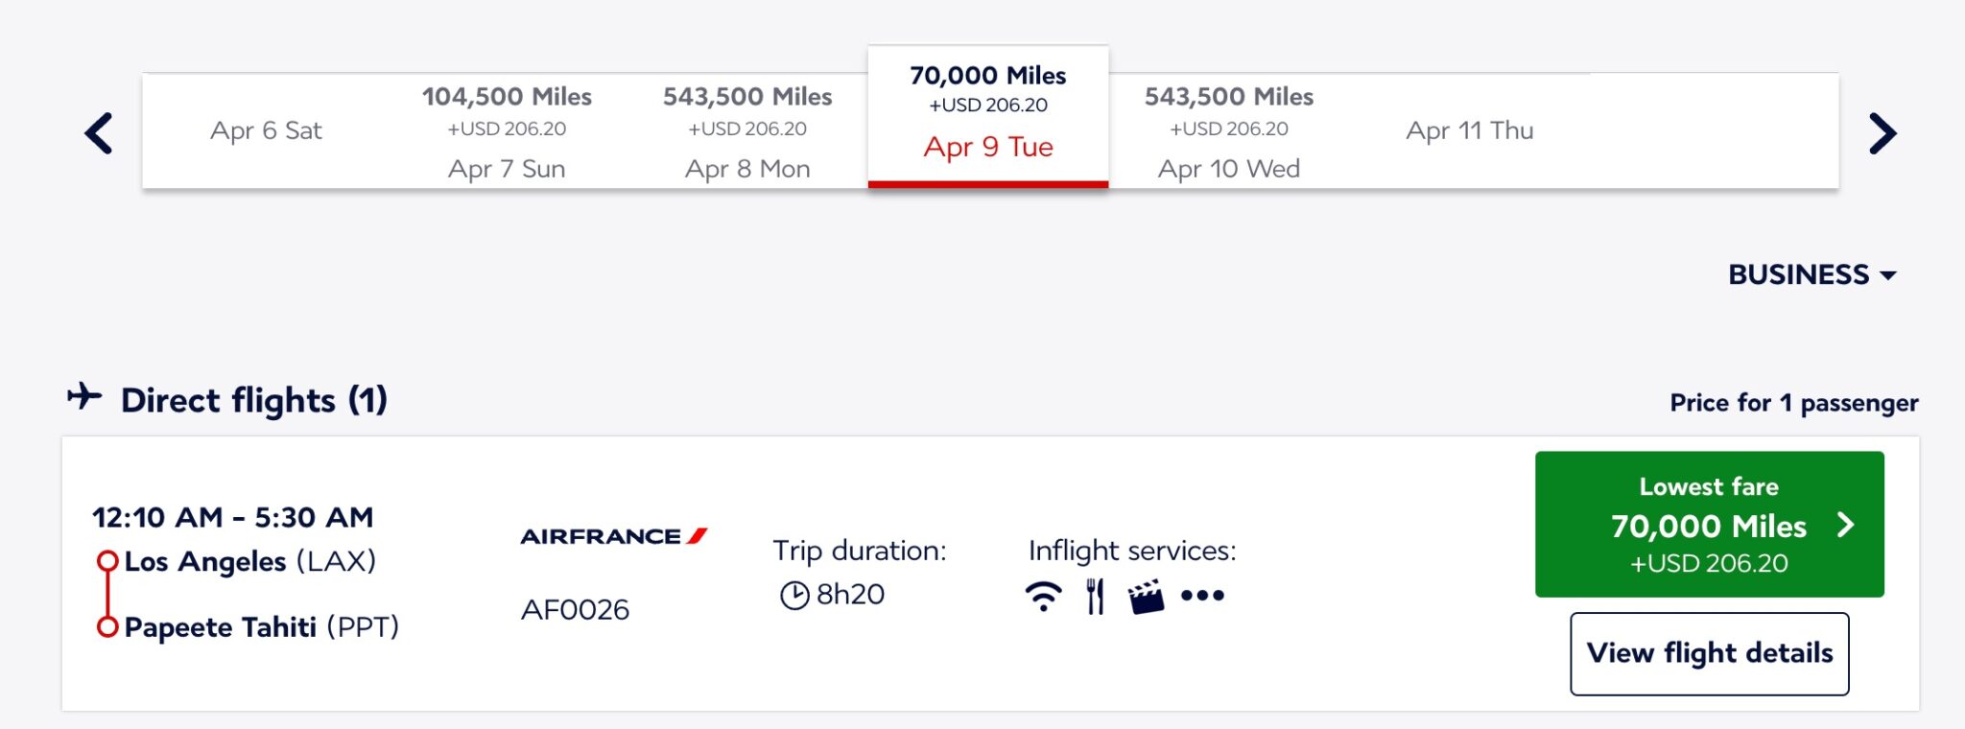Click the View flight details button
Viewport: 1965px width, 729px height.
[1709, 653]
